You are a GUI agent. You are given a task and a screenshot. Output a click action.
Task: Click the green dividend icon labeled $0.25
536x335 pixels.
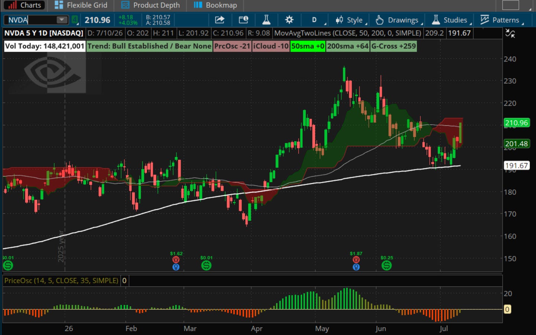point(387,265)
